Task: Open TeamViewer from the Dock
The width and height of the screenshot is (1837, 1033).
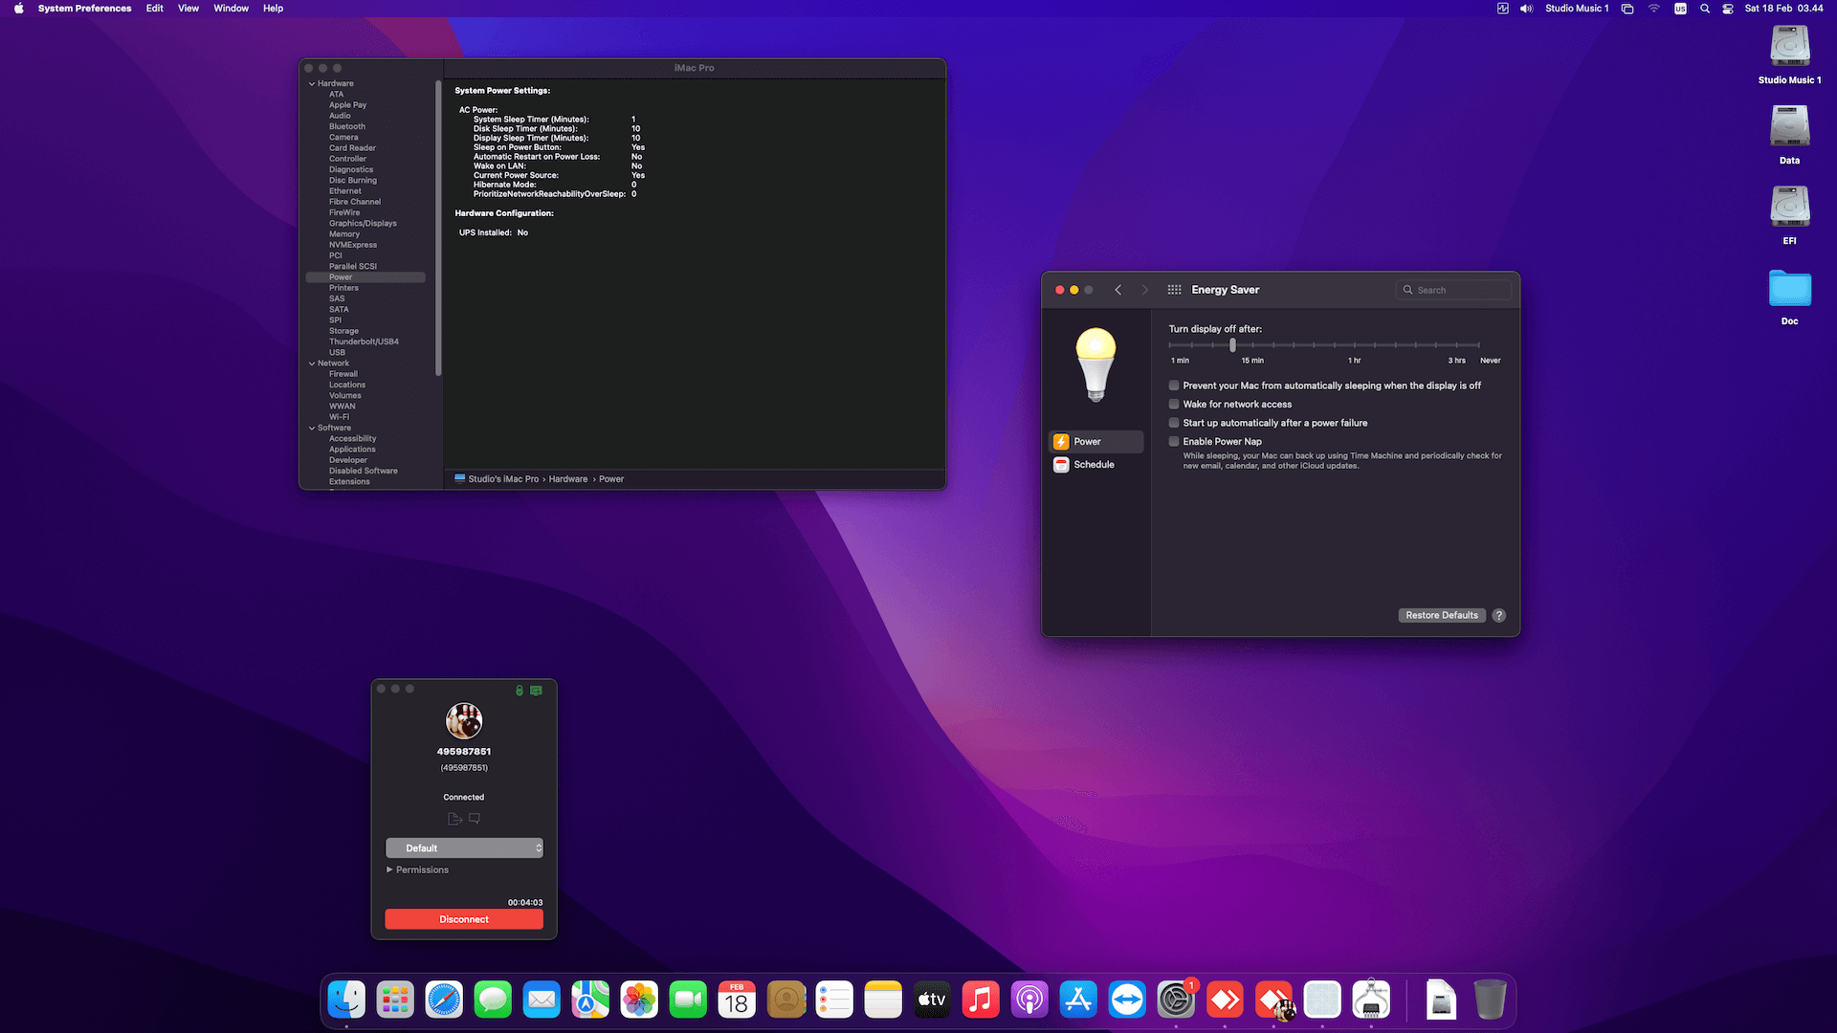Action: (x=1127, y=1000)
